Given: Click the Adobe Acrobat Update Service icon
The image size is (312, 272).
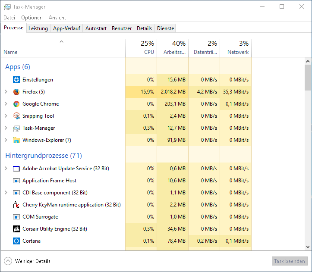Looking at the screenshot, I should click(x=16, y=169).
